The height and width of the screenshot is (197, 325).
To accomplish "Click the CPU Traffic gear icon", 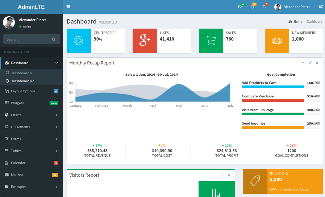I will 79,41.
